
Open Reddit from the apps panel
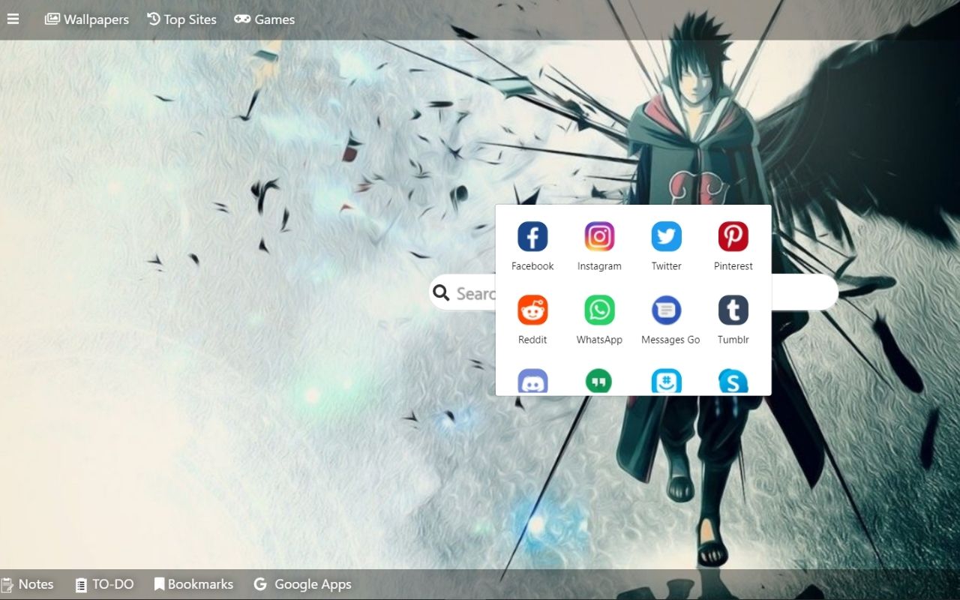pyautogui.click(x=532, y=310)
